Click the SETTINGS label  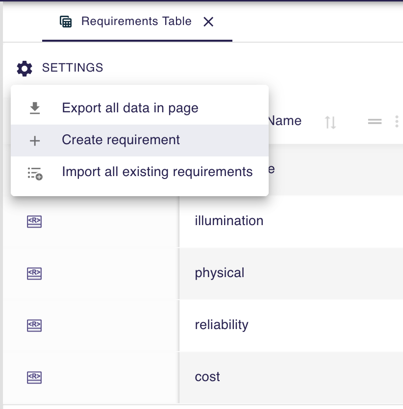pyautogui.click(x=73, y=68)
